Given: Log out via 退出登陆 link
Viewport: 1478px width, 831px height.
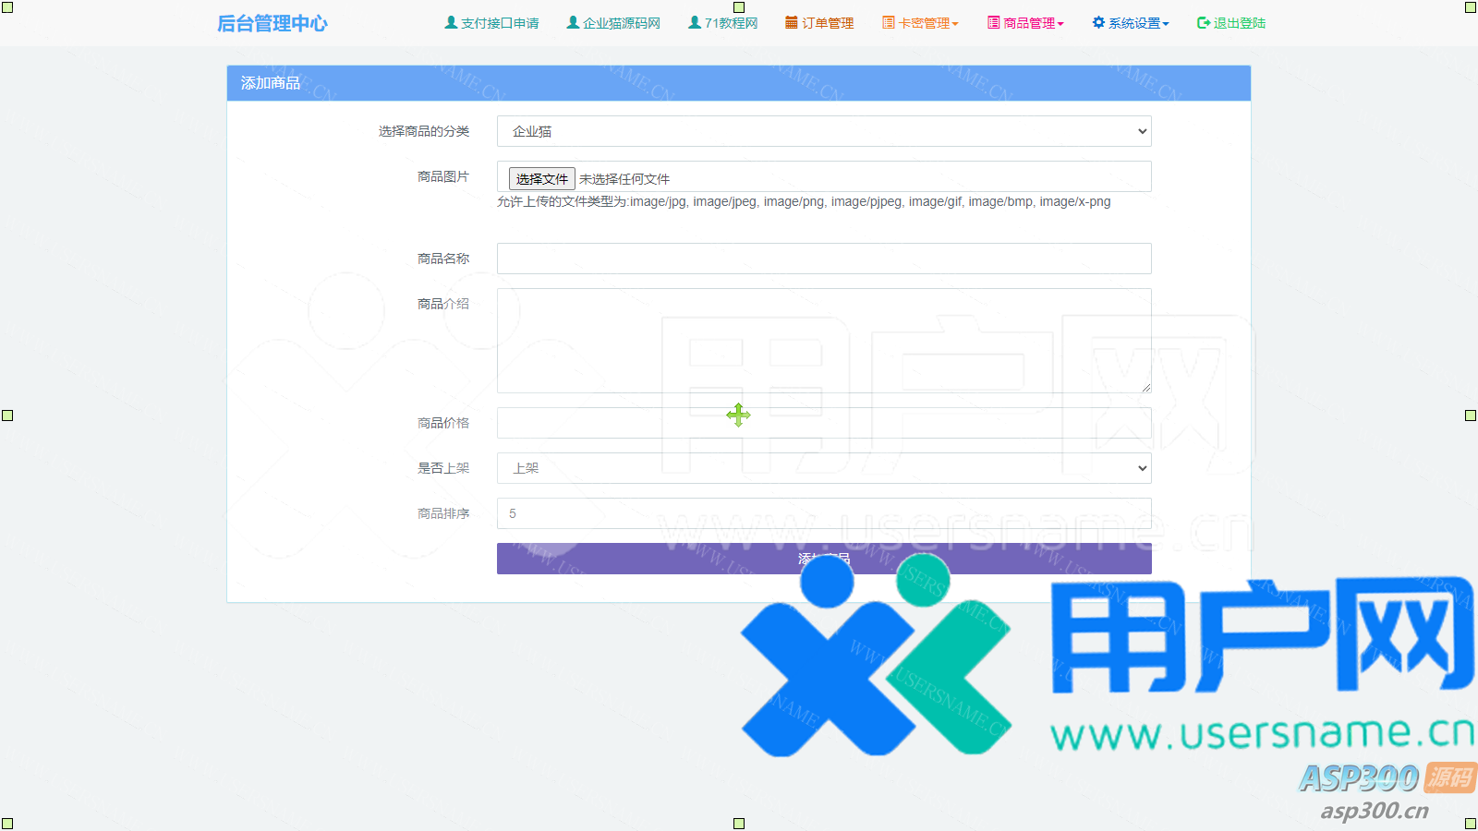Looking at the screenshot, I should coord(1240,23).
